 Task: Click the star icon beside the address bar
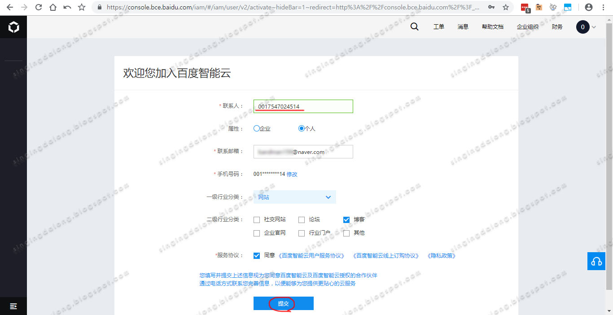click(x=82, y=7)
